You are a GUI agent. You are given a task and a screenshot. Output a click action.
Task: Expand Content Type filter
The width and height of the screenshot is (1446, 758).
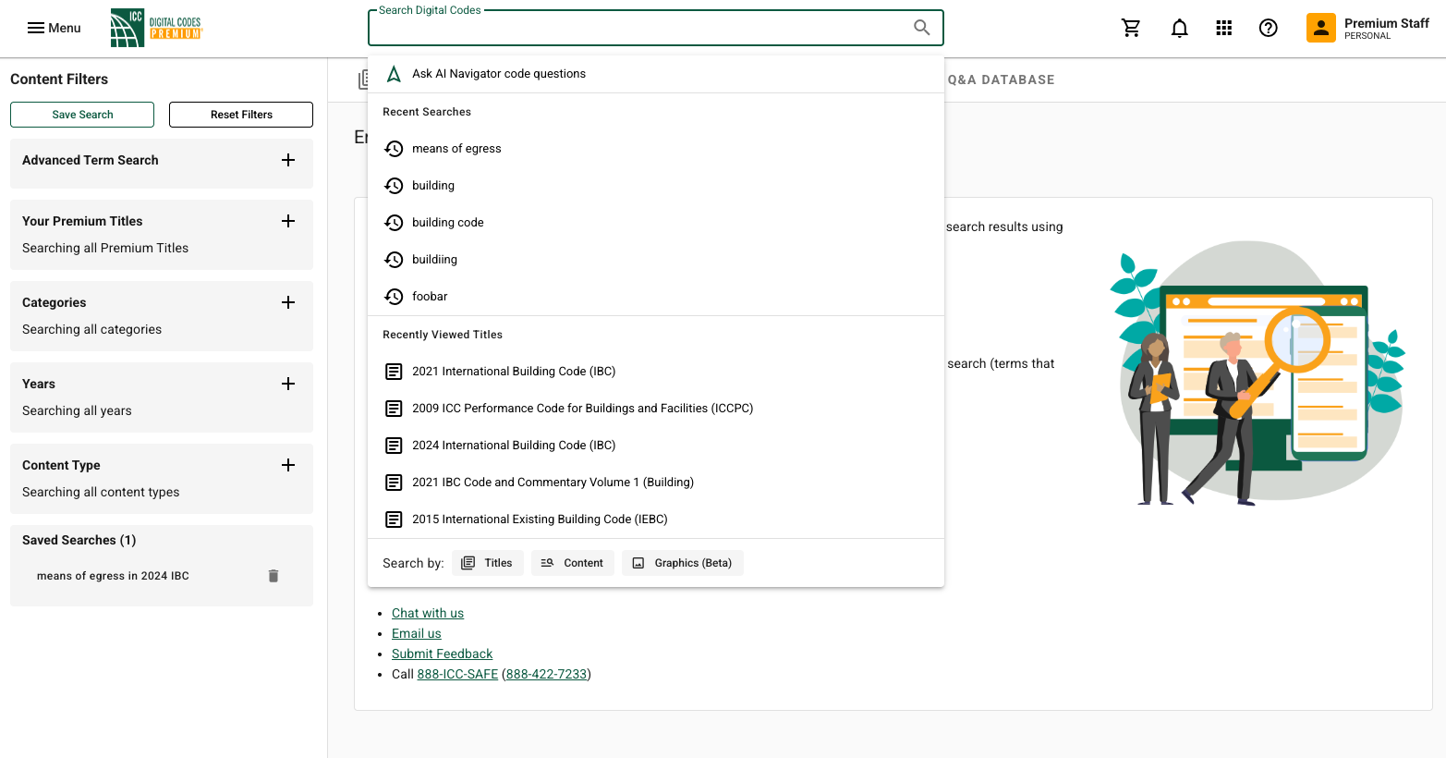pyautogui.click(x=288, y=465)
